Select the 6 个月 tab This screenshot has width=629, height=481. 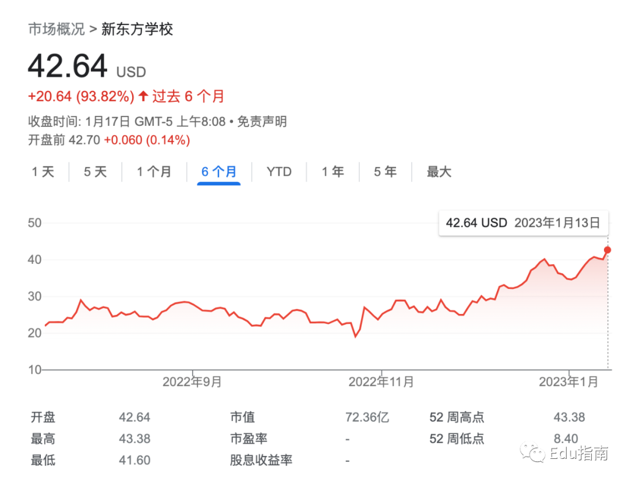pos(218,172)
